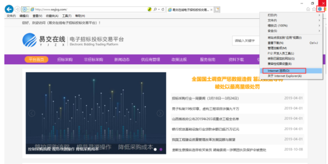Choose Internet 选项(O) menu entry

[x=291, y=71]
